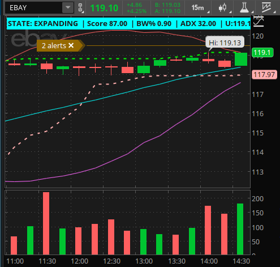The width and height of the screenshot is (280, 267).
Task: Click the 200 volume axis label
Action: click(258, 199)
